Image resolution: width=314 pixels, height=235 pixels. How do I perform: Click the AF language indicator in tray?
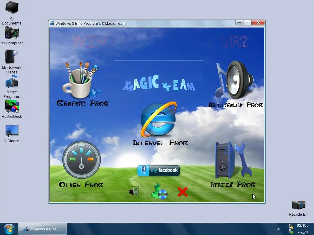[x=279, y=229]
